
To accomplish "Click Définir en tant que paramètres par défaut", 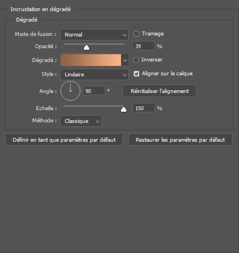I will point(64,140).
